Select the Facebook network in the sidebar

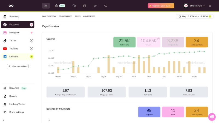tap(18, 25)
